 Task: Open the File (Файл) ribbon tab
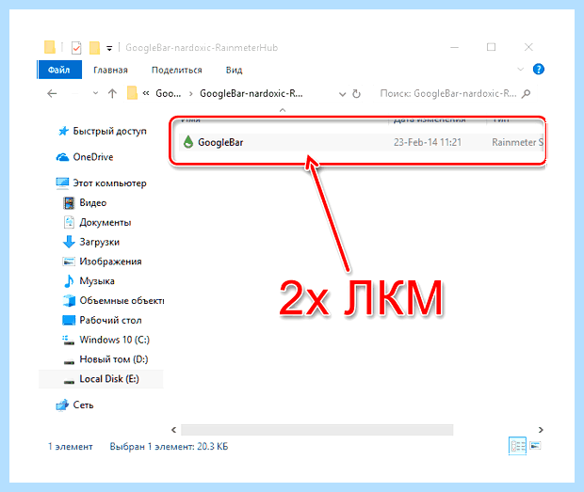[59, 70]
